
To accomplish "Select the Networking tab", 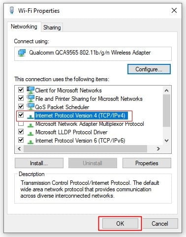I will (24, 27).
